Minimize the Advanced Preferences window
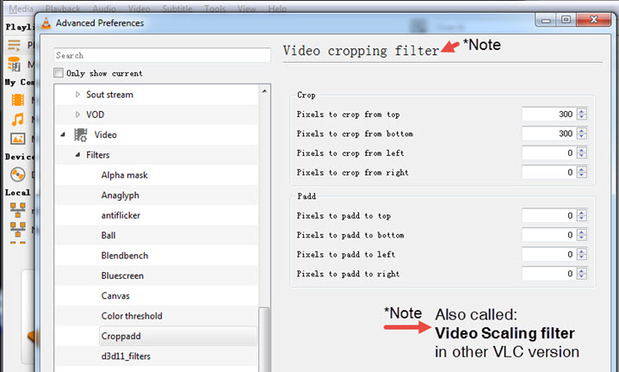This screenshot has height=372, width=619. pos(546,20)
